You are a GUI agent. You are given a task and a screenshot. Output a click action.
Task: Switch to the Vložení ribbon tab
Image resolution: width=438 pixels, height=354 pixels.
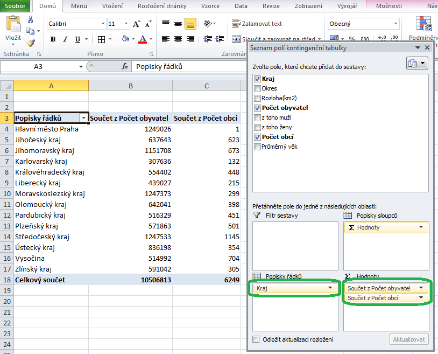(x=112, y=6)
